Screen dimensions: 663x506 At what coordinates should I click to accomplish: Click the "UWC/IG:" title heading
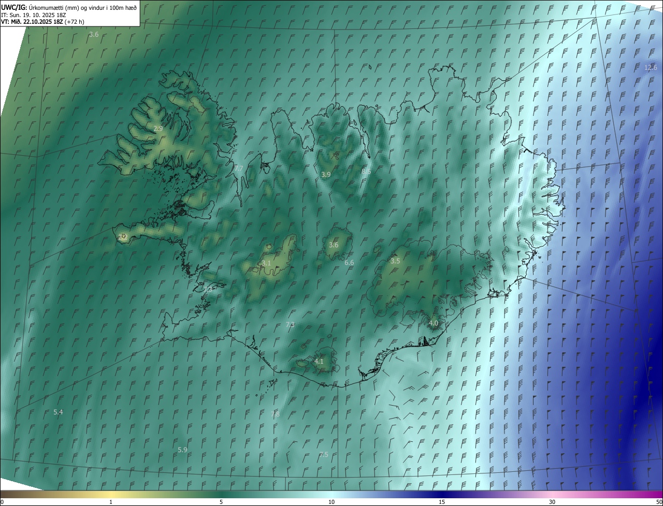14,7
